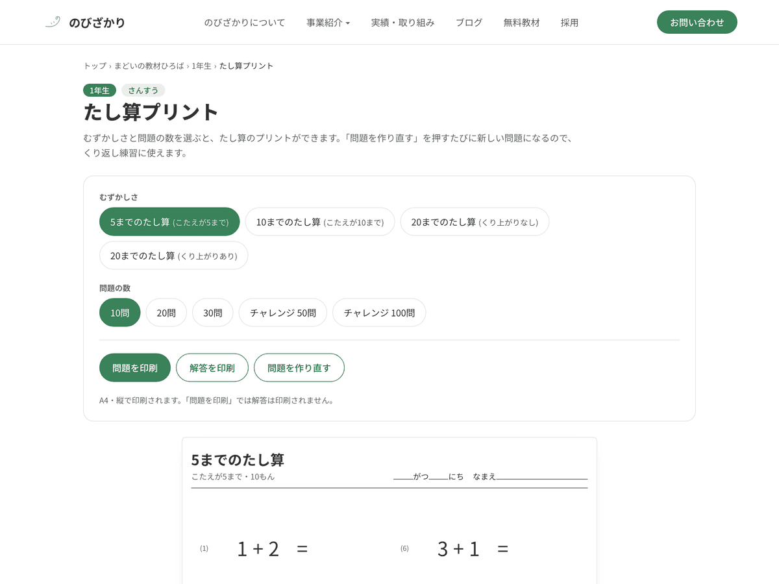
Task: Click the のびざかり site name text
Action: point(97,23)
